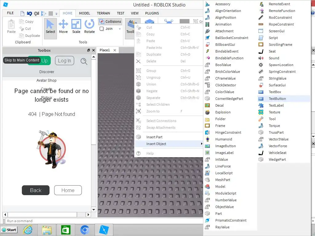Insert a Script object
315x236 pixels.
pos(284,38)
